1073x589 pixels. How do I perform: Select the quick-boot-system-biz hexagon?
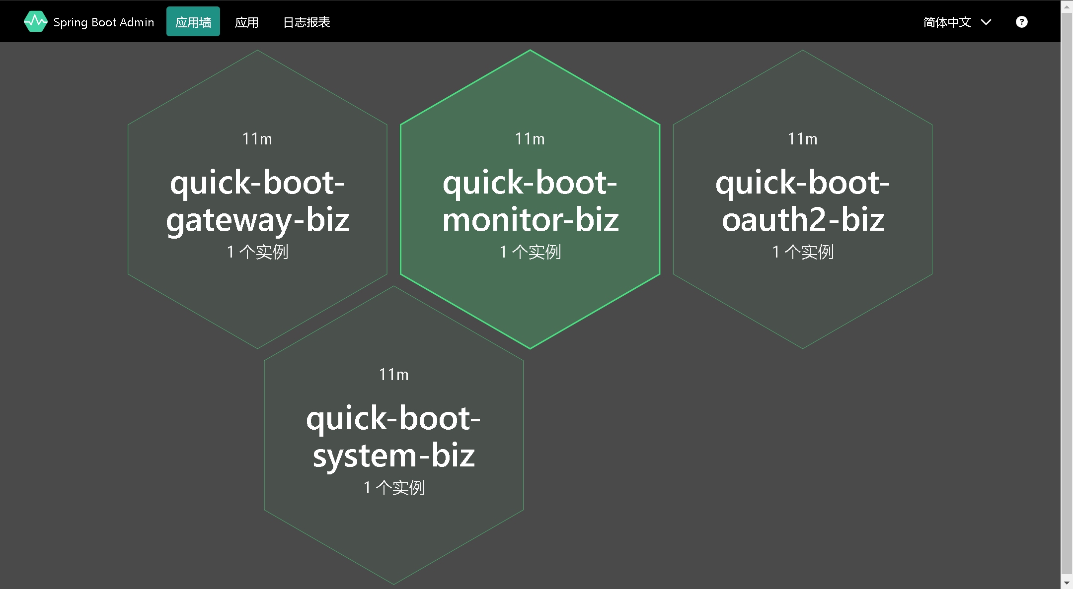393,436
